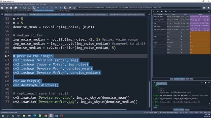The height and width of the screenshot is (118, 211).
Task: Step into function debug icon
Action: pyautogui.click(x=47, y=8)
